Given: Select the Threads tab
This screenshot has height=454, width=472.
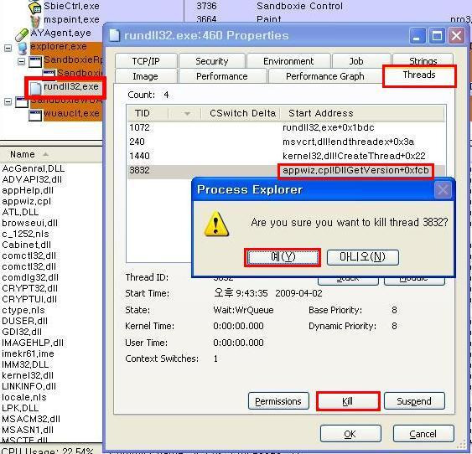Looking at the screenshot, I should (419, 75).
